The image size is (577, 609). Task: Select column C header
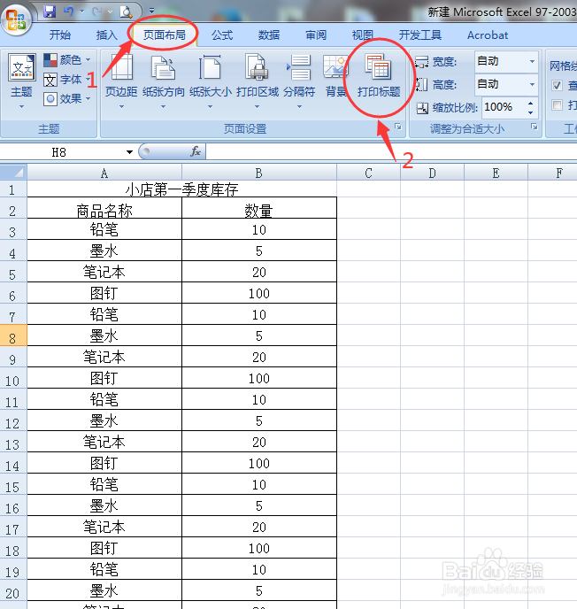(368, 173)
